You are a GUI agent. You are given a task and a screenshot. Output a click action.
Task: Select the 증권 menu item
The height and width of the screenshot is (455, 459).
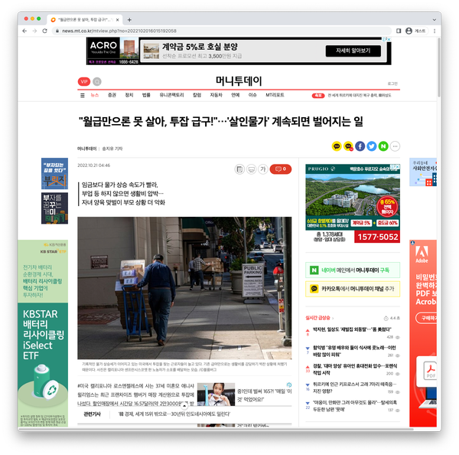112,95
